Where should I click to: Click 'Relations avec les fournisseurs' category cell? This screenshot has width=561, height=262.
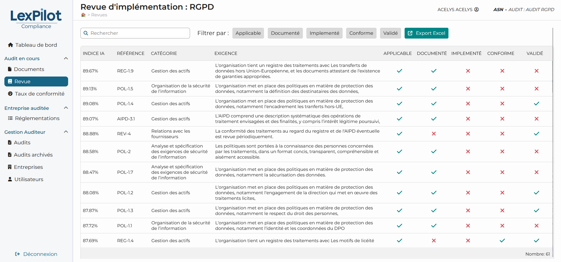coord(171,134)
